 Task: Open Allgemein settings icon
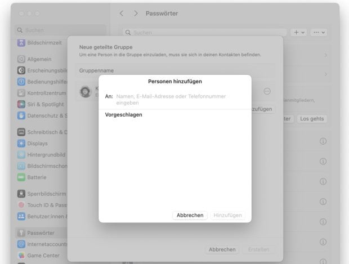point(21,59)
